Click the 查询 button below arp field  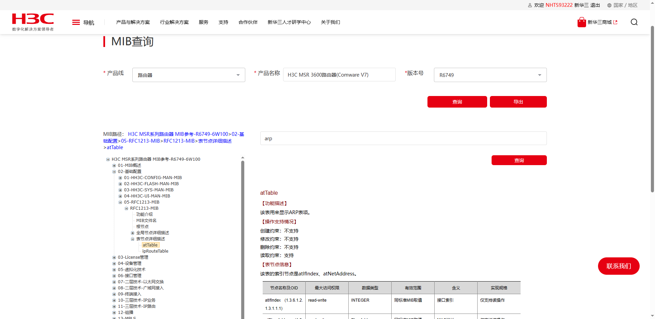[519, 160]
